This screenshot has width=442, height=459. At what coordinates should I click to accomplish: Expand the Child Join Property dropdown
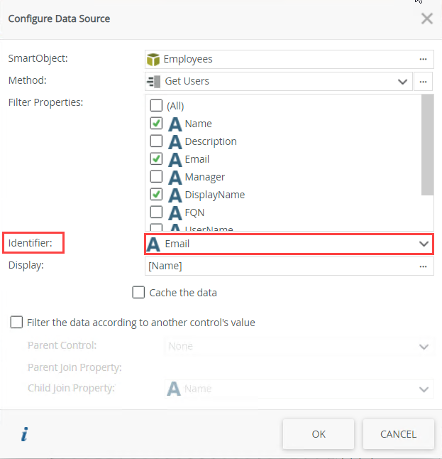click(424, 389)
